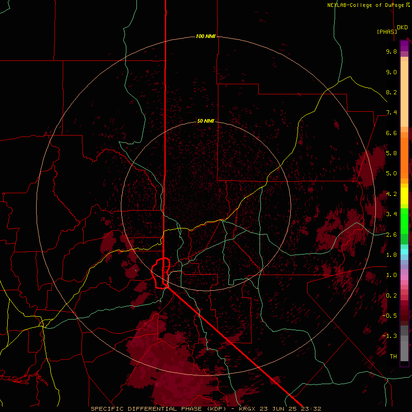Select the 2.6 scale value
The width and height of the screenshot is (412, 412).
[391, 234]
